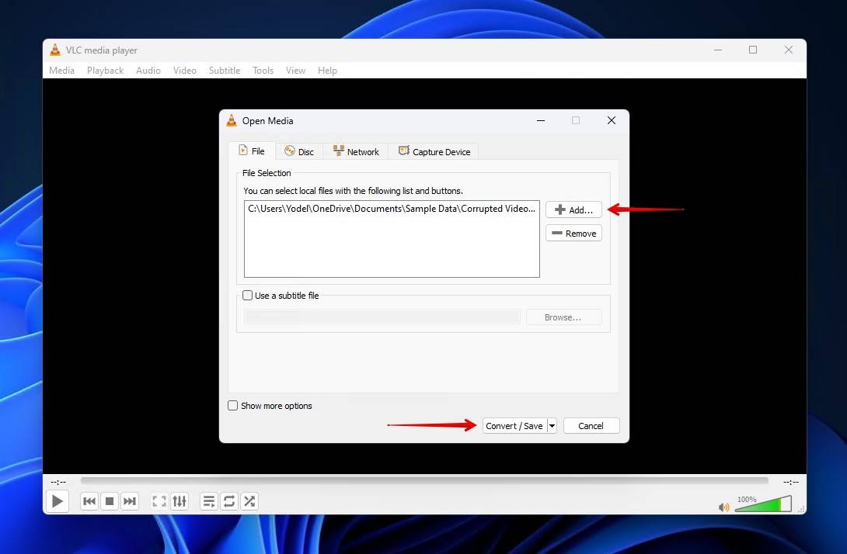
Task: Click the subtitle file path field
Action: 382,317
